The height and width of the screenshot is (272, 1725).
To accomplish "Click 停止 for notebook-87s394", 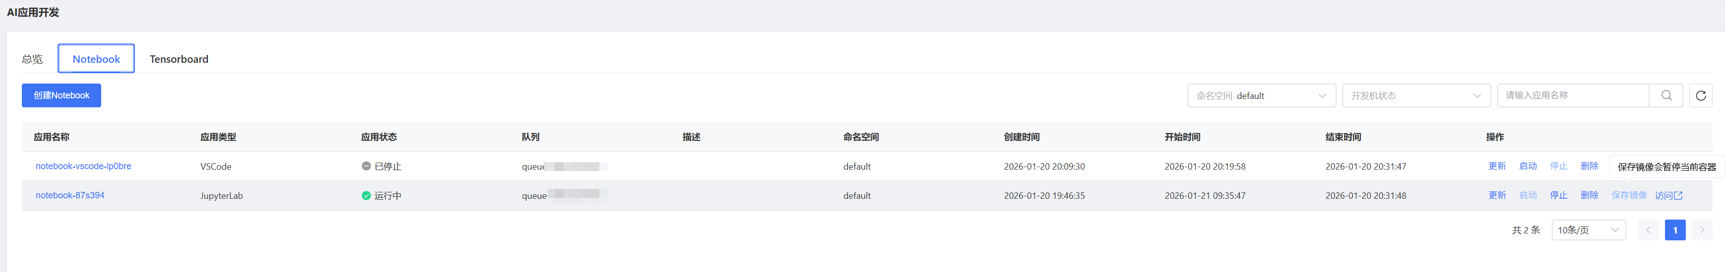I will point(1558,196).
